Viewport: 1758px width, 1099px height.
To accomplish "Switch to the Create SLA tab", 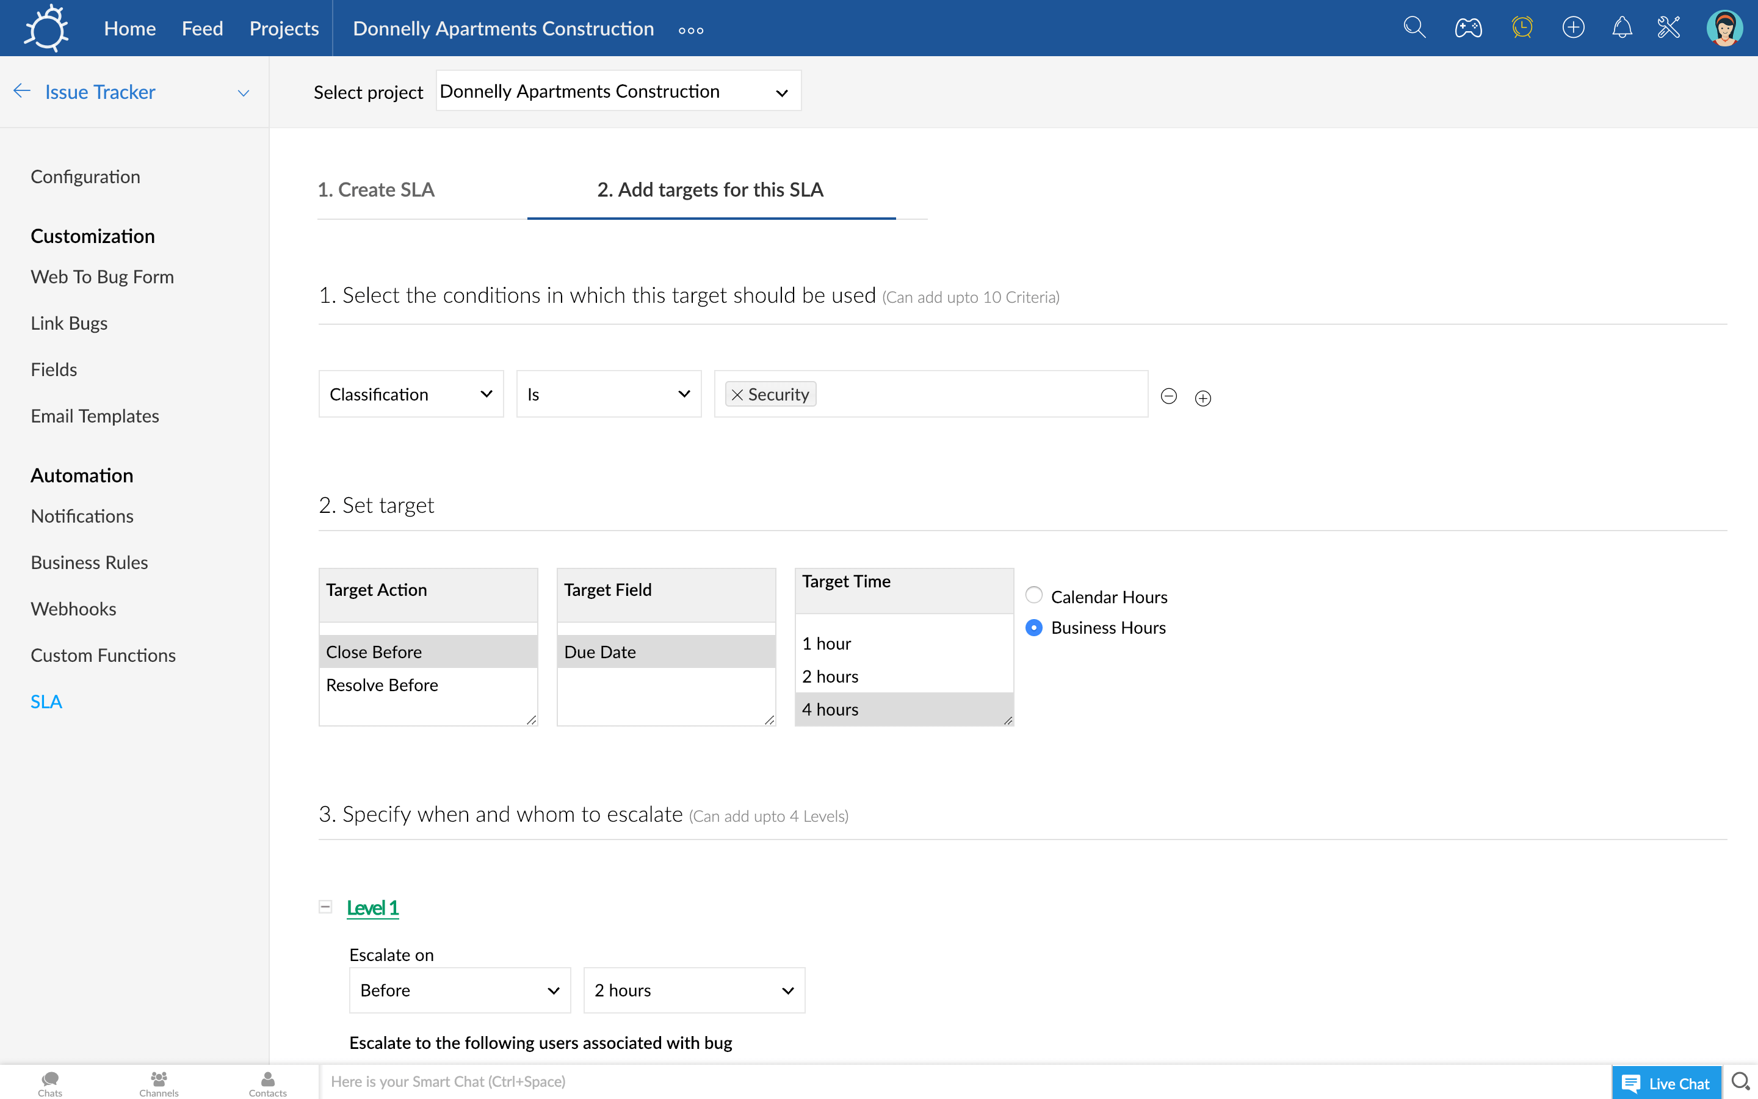I will tap(375, 190).
